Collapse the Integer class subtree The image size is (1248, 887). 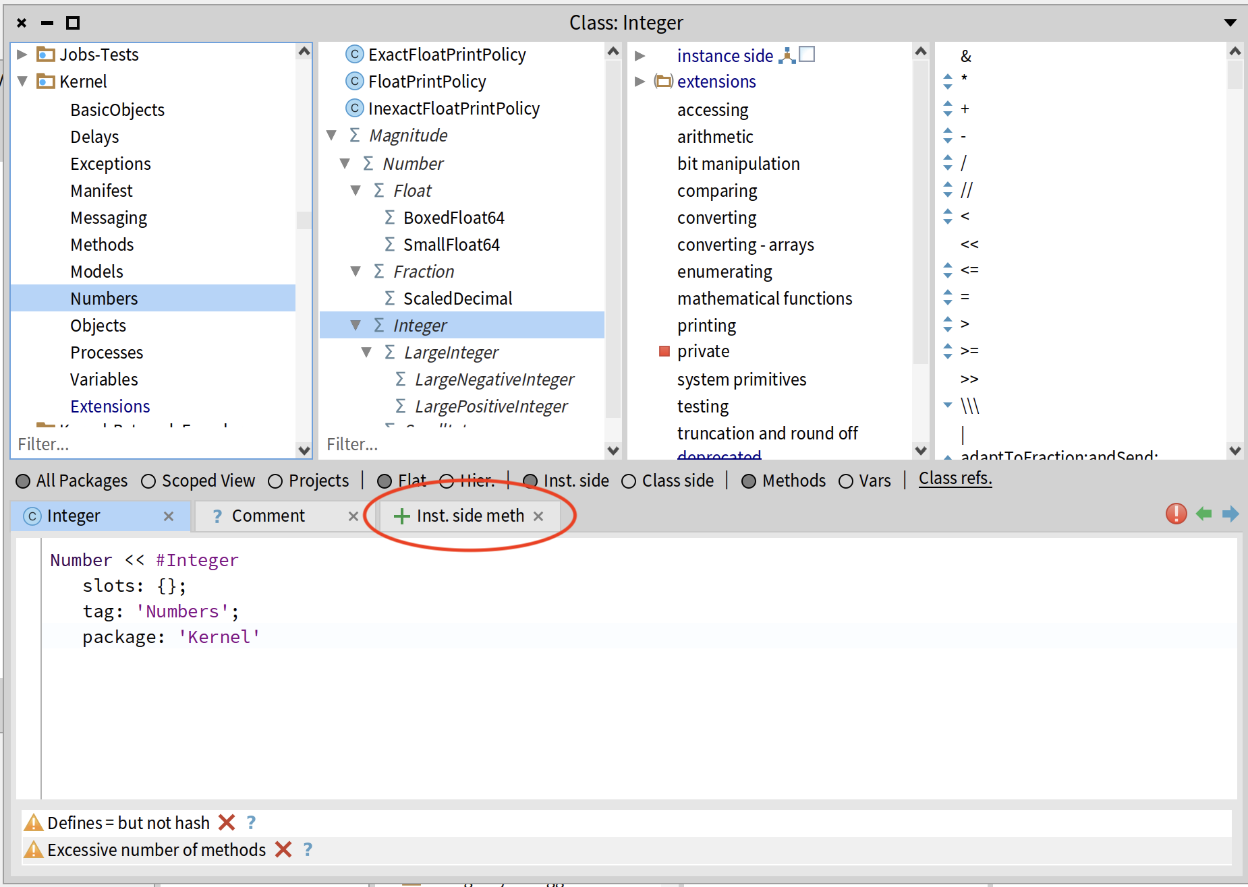[356, 326]
